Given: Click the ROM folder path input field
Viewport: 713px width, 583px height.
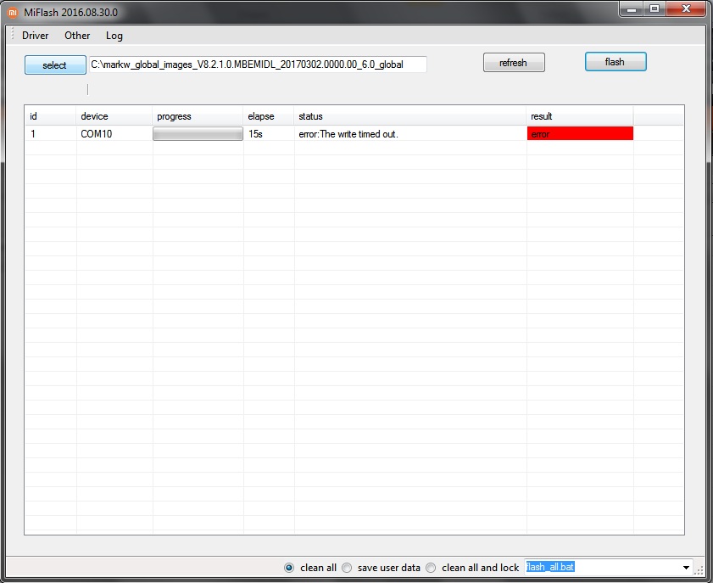Looking at the screenshot, I should click(258, 64).
